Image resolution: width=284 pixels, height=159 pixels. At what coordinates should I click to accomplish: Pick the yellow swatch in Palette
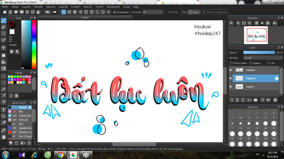tap(12, 82)
